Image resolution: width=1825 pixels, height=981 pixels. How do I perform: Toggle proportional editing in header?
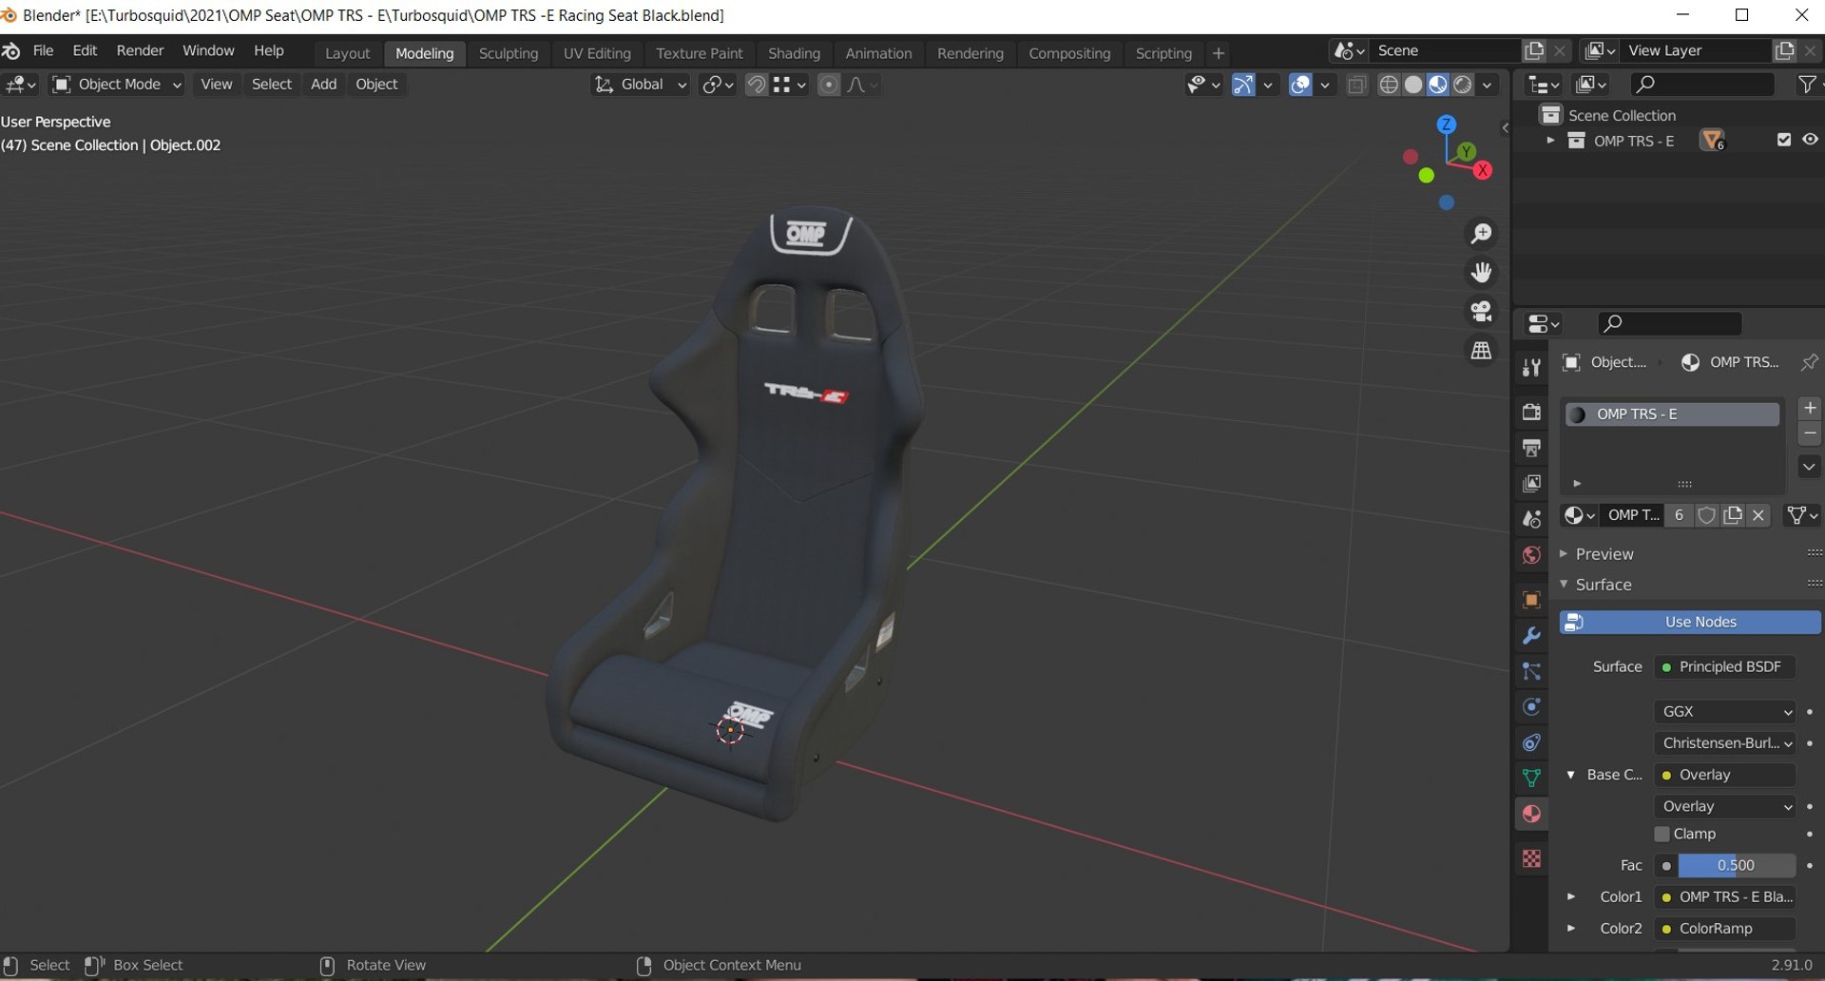click(x=829, y=85)
